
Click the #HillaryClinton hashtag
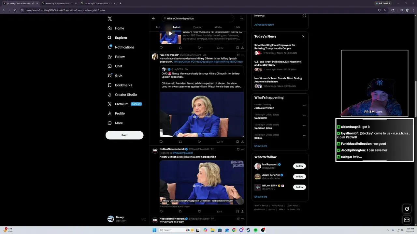point(182,62)
